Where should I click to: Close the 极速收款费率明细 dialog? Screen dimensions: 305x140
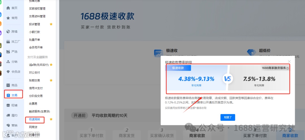click(289, 62)
